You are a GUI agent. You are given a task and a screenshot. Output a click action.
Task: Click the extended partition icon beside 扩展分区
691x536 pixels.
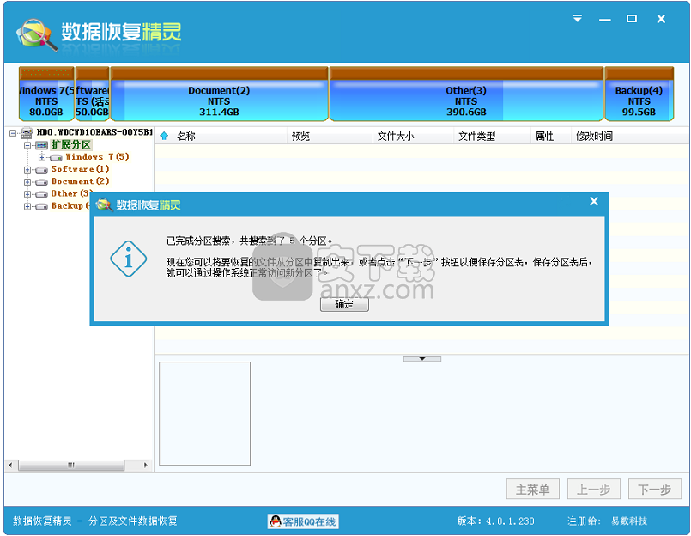pyautogui.click(x=42, y=145)
